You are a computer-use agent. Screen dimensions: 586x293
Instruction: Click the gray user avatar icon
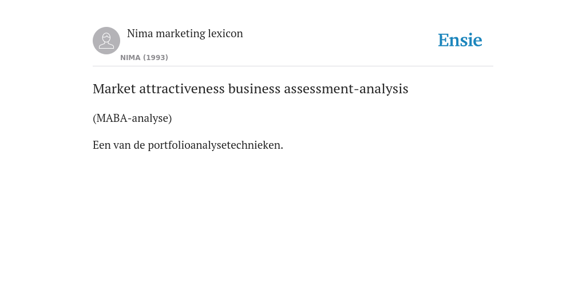[x=106, y=41]
